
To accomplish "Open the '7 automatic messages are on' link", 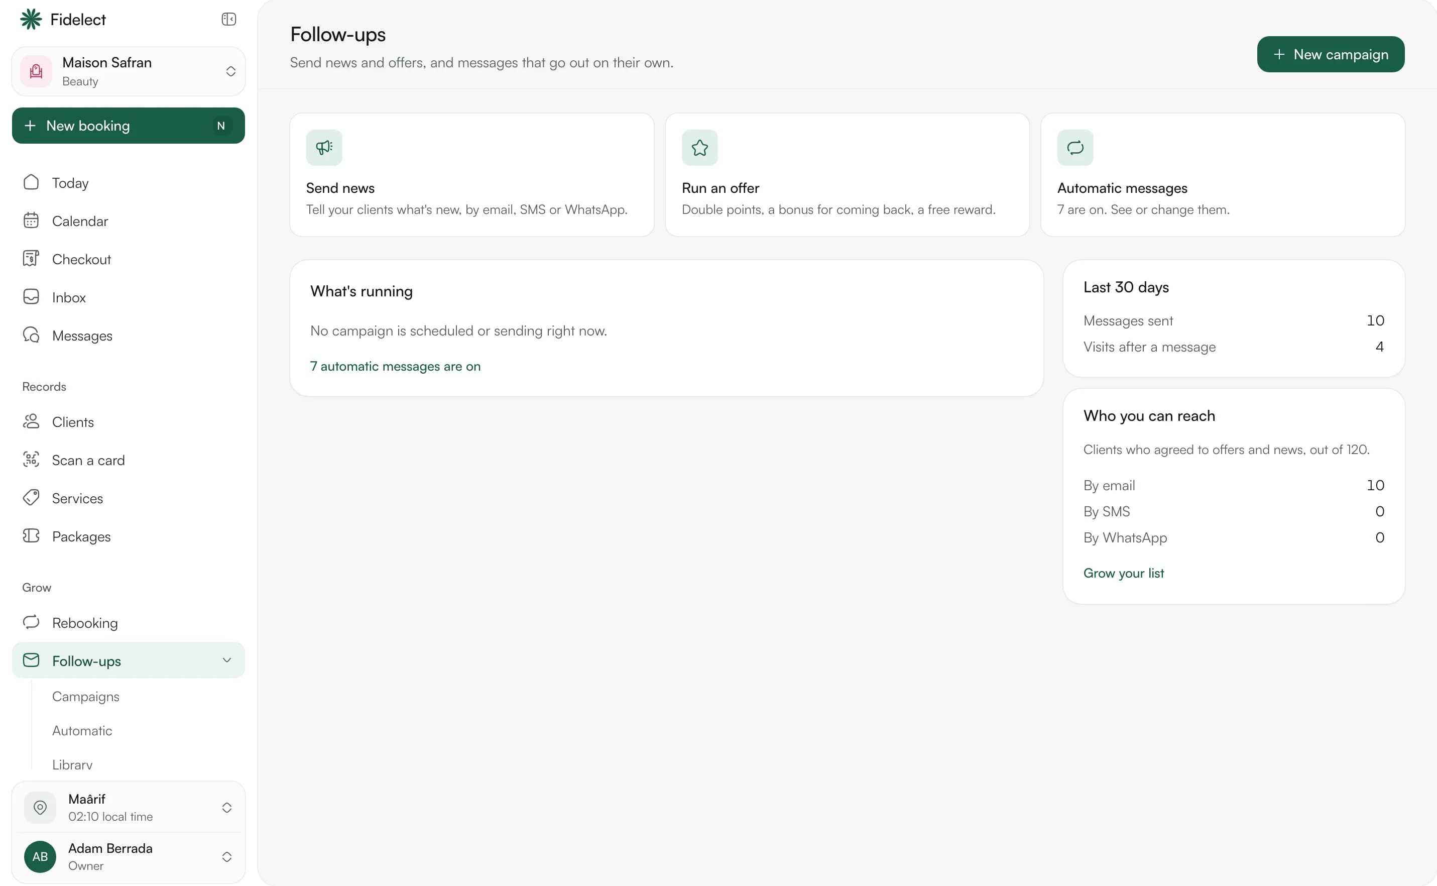I will [396, 366].
